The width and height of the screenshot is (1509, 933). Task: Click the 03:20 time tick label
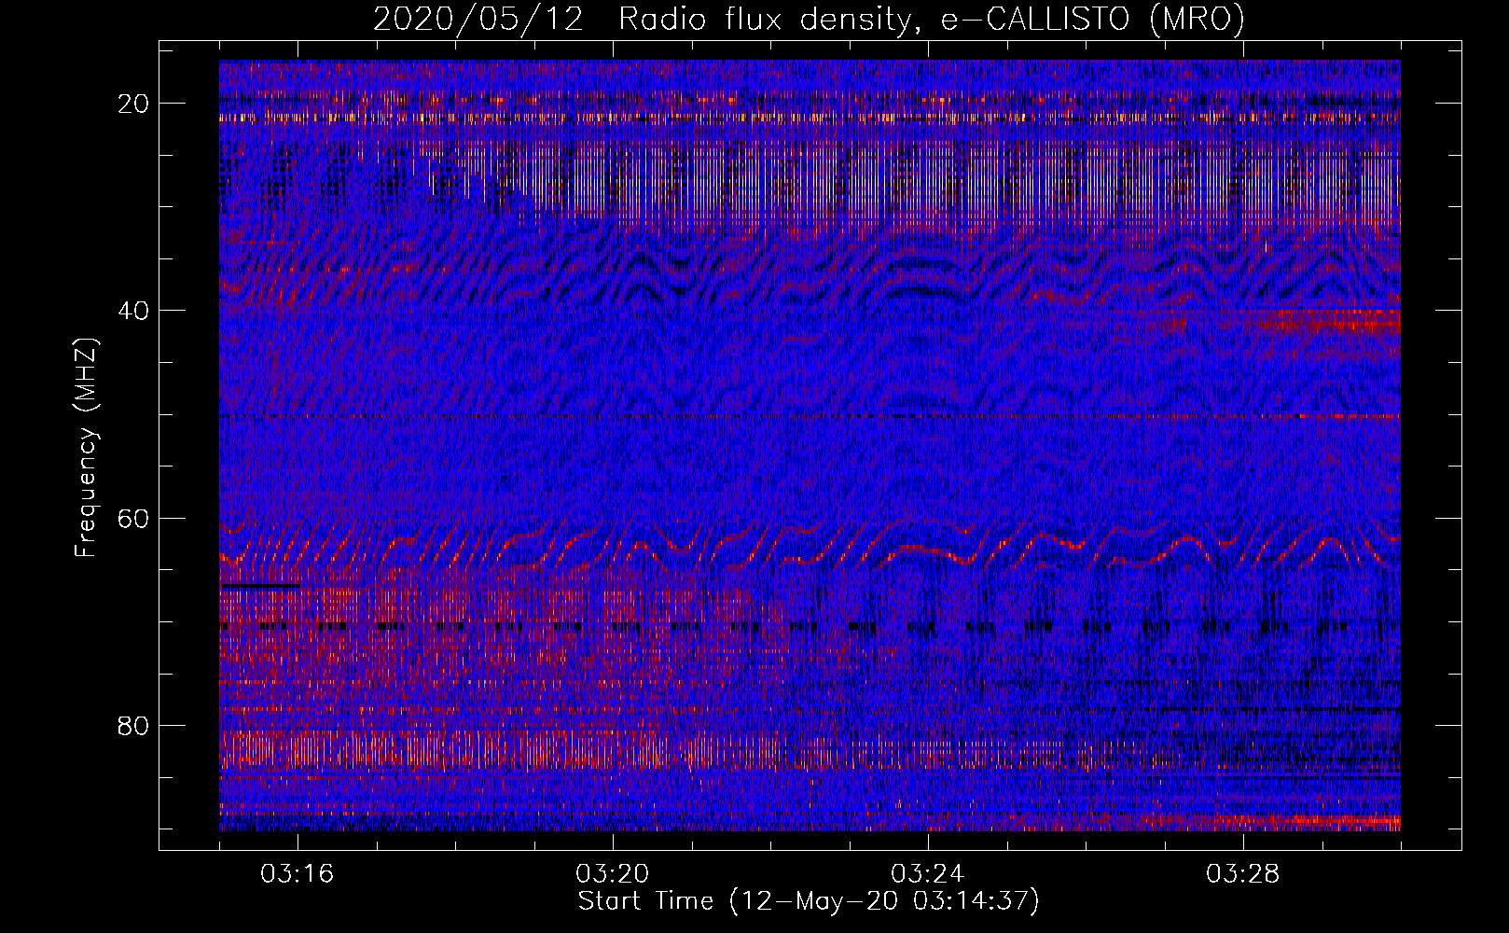click(613, 874)
